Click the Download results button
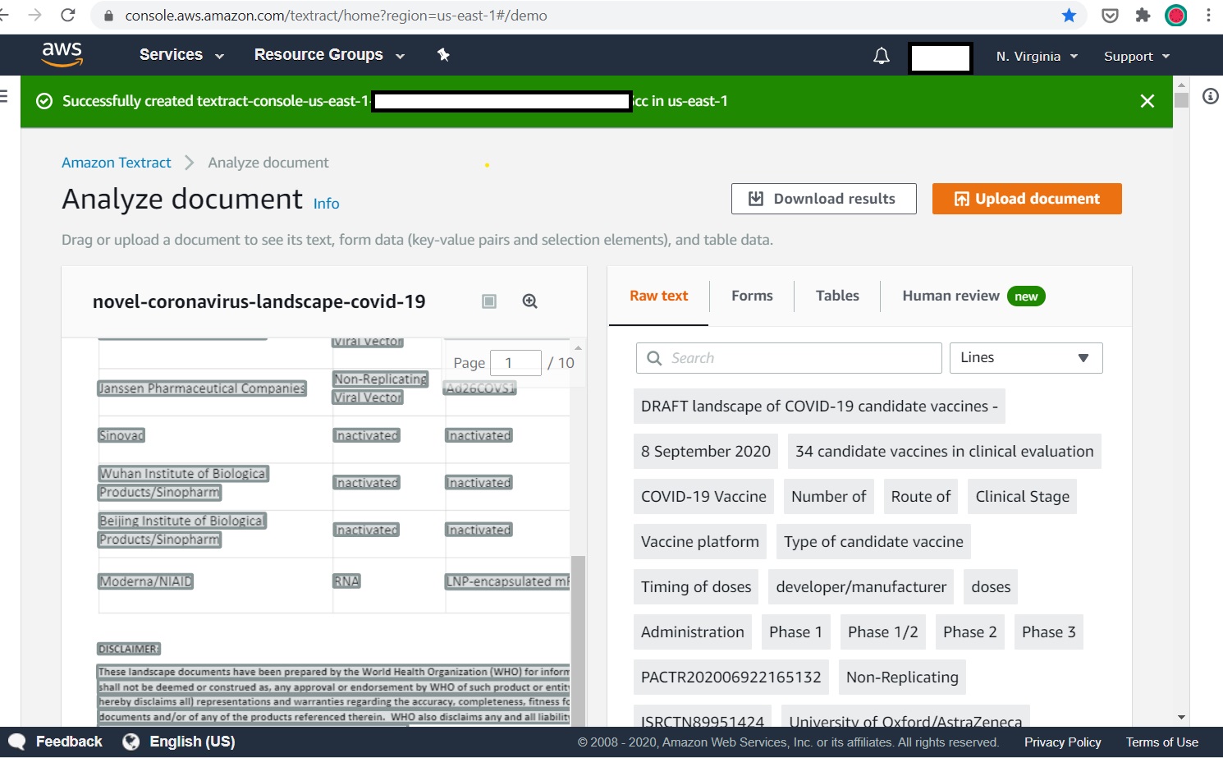This screenshot has width=1223, height=758. tap(823, 199)
